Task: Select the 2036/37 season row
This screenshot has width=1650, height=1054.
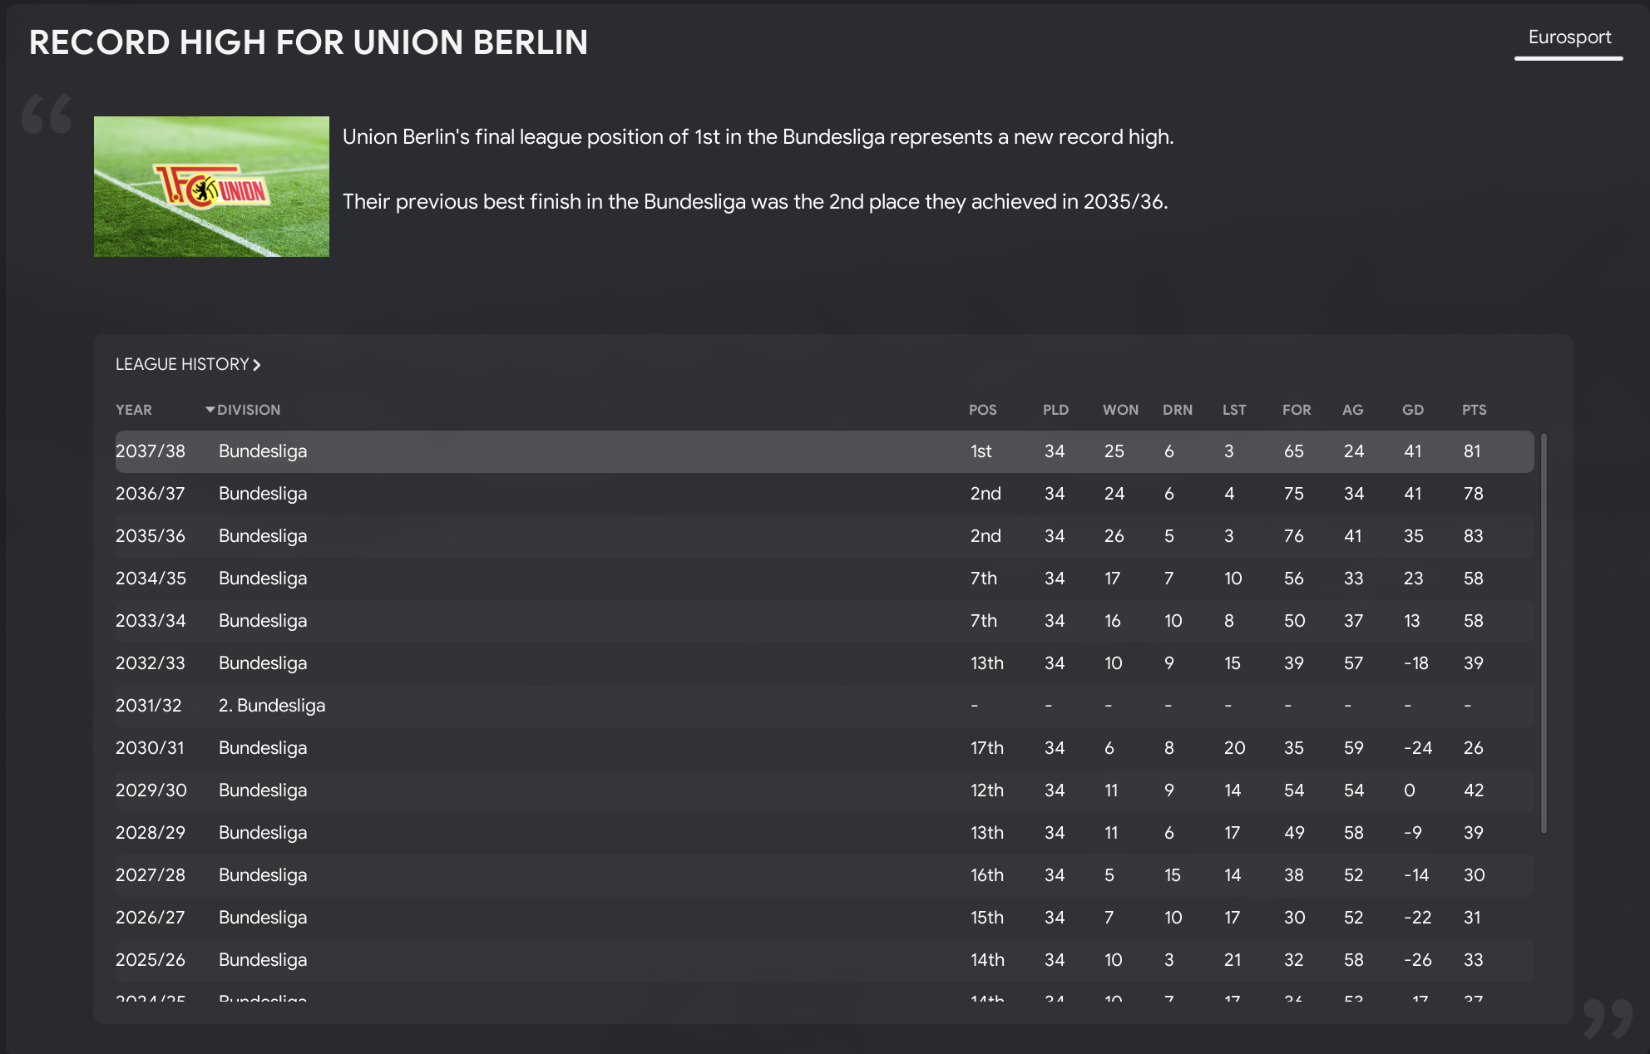Action: click(x=823, y=494)
